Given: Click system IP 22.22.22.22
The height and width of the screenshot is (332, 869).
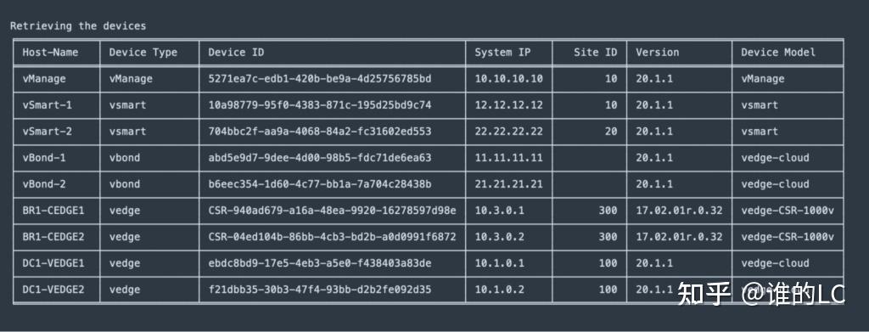Looking at the screenshot, I should [509, 132].
